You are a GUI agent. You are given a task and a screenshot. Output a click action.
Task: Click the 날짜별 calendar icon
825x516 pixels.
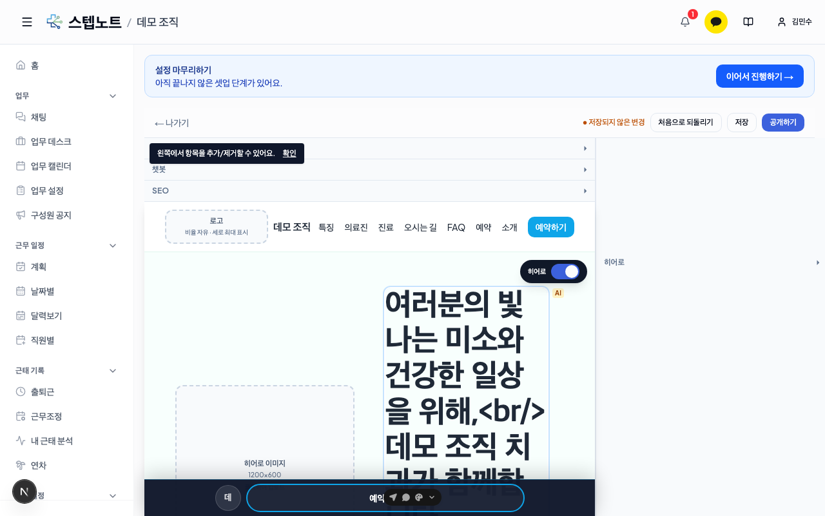[x=21, y=291]
